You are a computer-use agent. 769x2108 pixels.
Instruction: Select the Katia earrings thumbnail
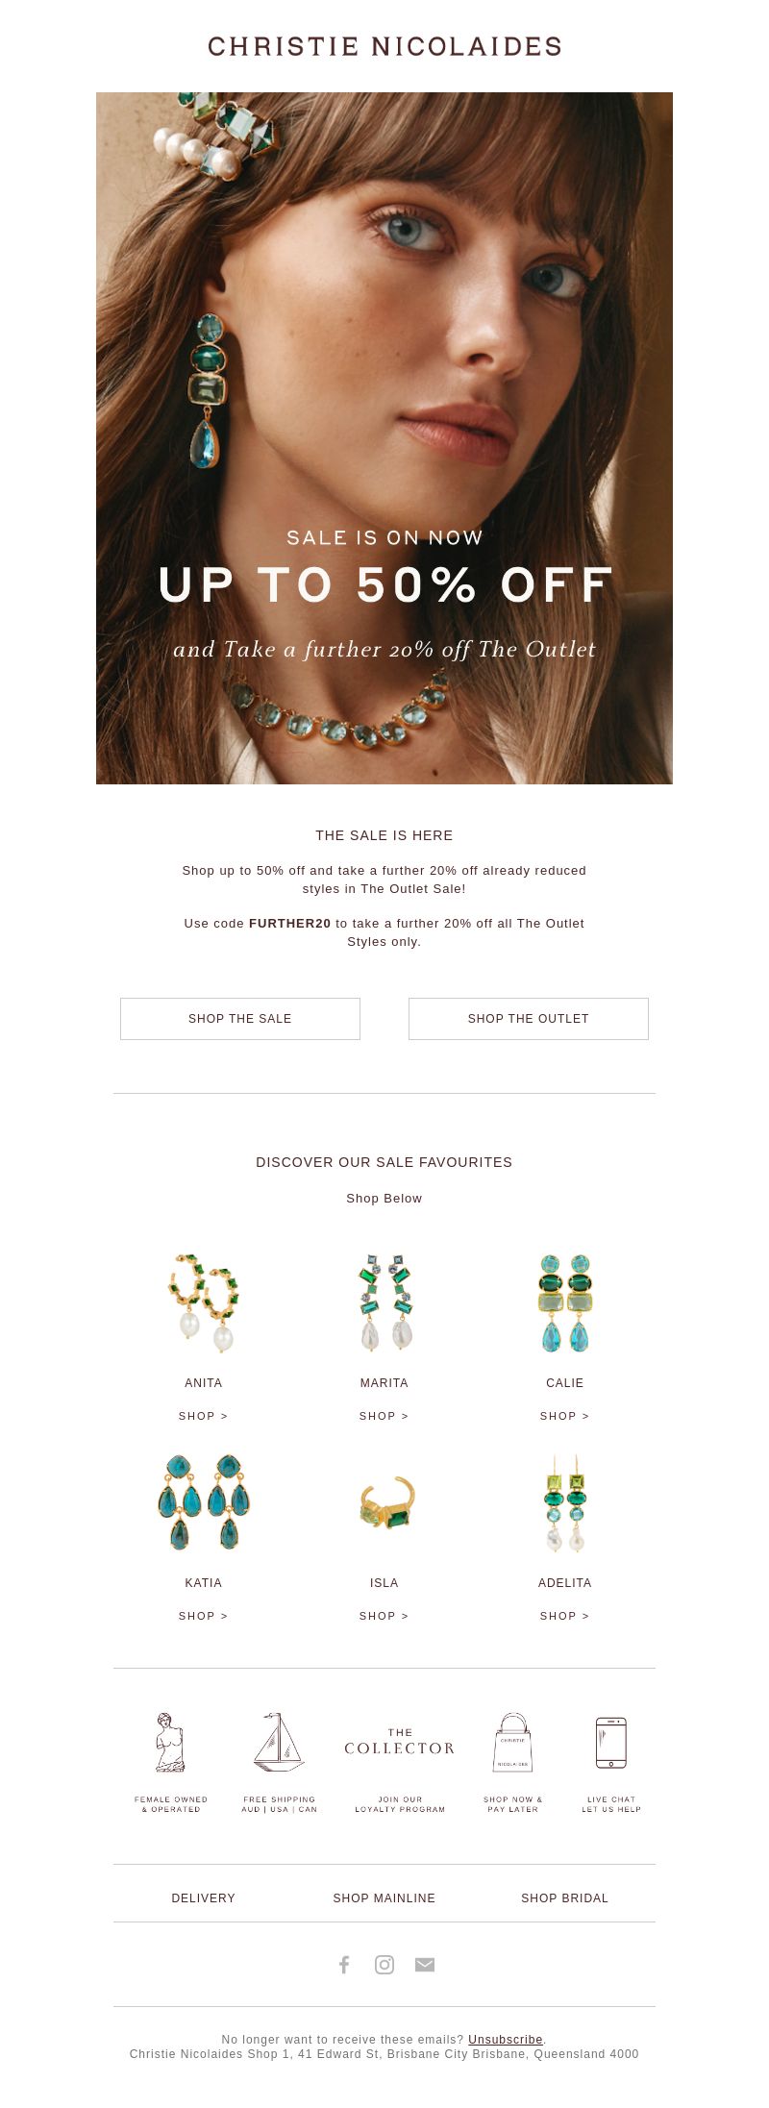tap(204, 1502)
